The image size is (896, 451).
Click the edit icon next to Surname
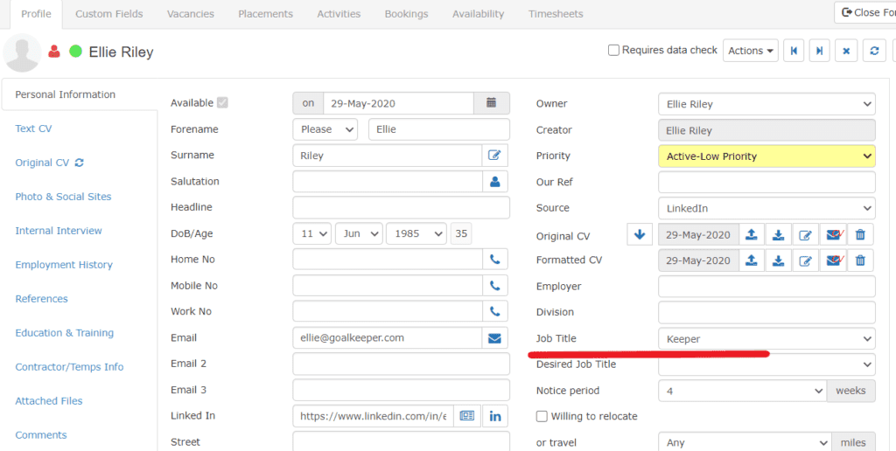(495, 156)
